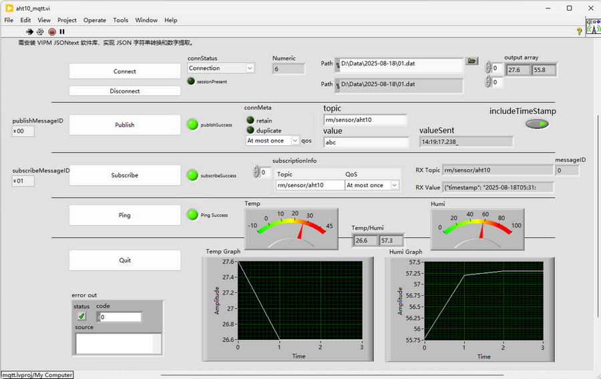Click the RX Topic indicator field

click(x=497, y=171)
